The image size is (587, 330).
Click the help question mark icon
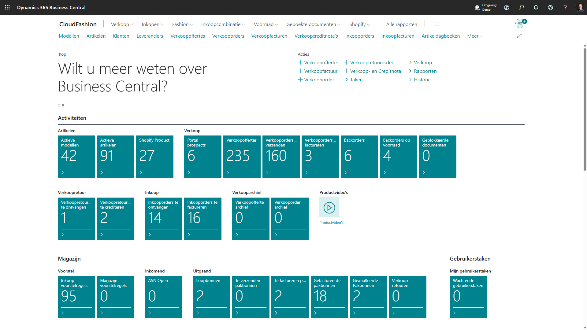[x=565, y=7]
